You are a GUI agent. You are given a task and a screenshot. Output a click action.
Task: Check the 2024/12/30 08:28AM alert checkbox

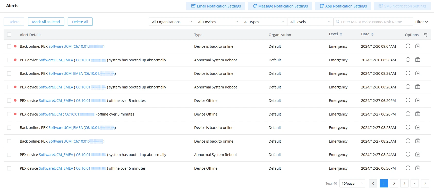pyautogui.click(x=9, y=87)
